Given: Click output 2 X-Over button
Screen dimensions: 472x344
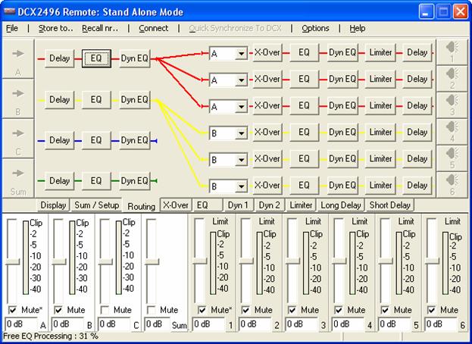Looking at the screenshot, I should [x=267, y=79].
